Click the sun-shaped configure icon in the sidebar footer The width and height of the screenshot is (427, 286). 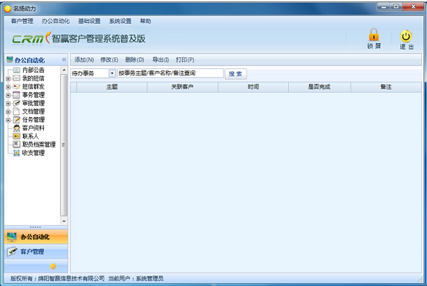pyautogui.click(x=53, y=266)
